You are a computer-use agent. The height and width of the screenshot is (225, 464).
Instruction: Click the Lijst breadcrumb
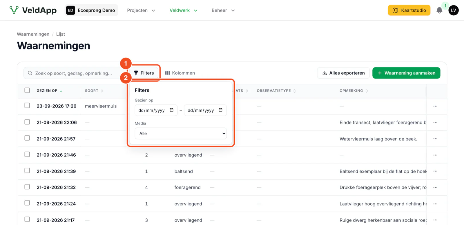[61, 34]
